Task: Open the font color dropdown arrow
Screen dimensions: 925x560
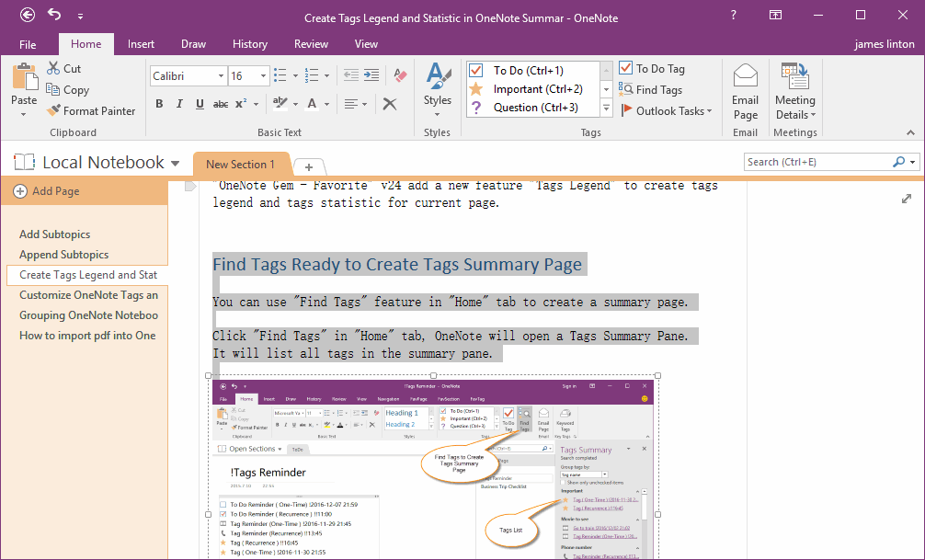Action: pos(326,105)
